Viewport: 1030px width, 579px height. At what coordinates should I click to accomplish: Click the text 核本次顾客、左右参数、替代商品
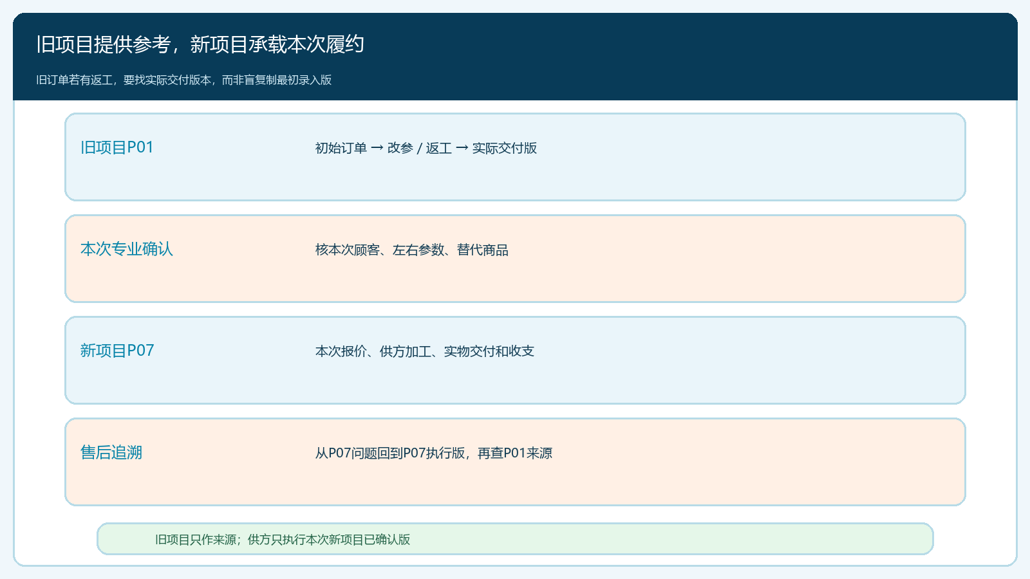pyautogui.click(x=412, y=250)
